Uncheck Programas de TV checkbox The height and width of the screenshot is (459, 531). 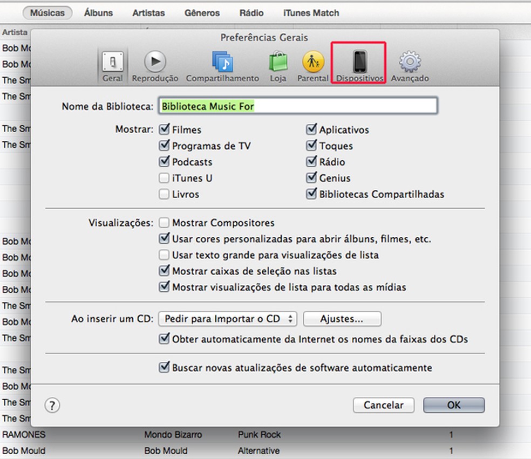click(x=164, y=146)
